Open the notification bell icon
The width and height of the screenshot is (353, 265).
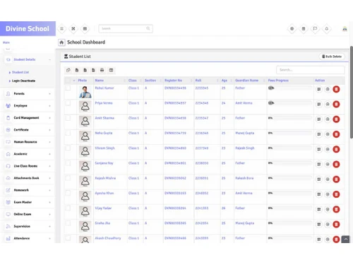point(327,29)
